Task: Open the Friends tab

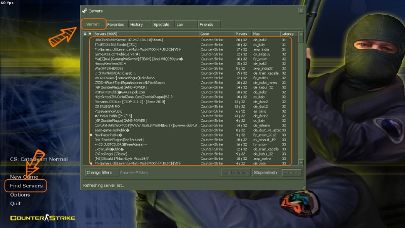Action: click(209, 24)
